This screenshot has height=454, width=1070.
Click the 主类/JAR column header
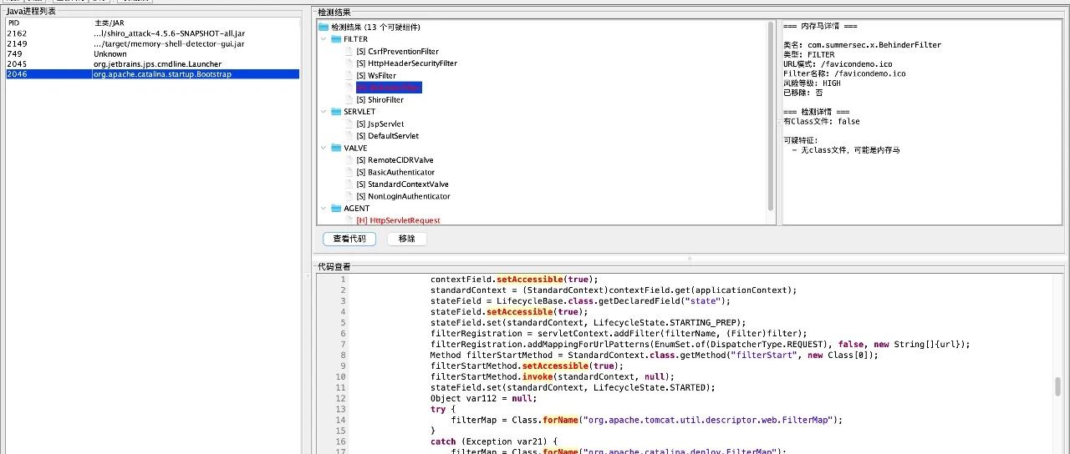(196, 23)
